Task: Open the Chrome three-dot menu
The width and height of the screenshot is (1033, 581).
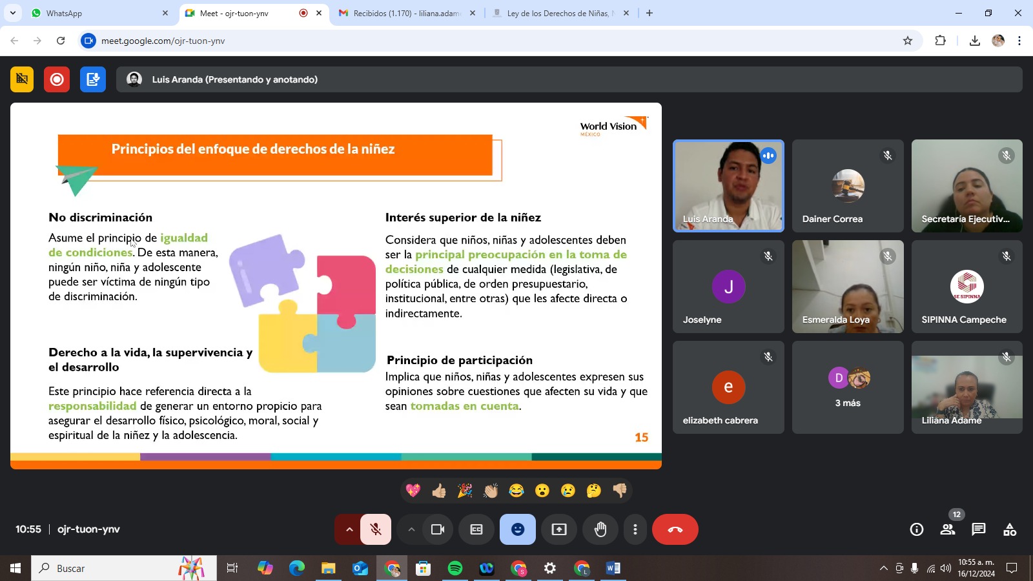Action: click(1019, 41)
